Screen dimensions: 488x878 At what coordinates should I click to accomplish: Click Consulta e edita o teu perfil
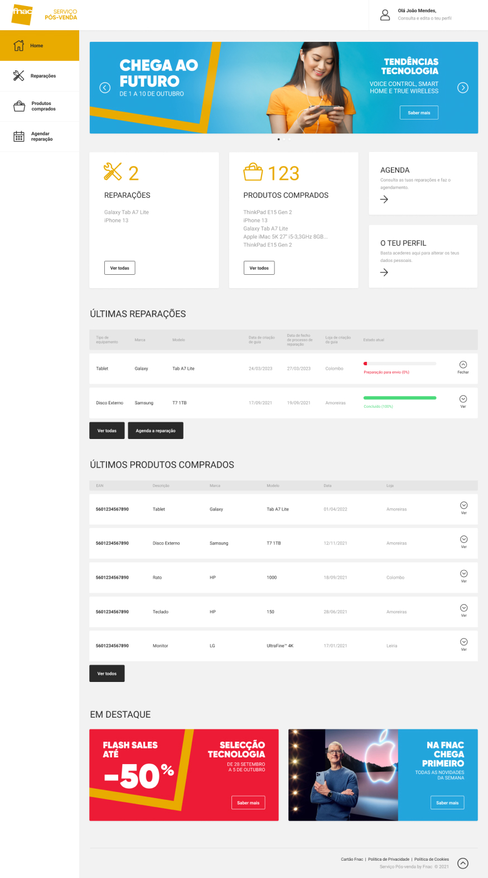[x=424, y=18]
